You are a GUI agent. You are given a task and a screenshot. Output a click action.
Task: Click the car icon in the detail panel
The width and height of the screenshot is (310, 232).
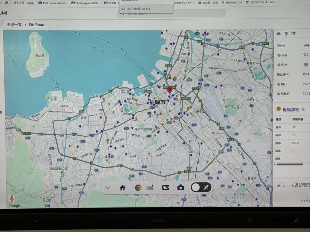[279, 34]
